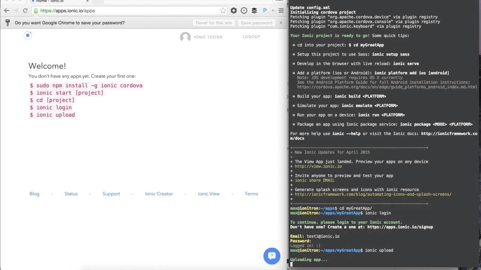Viewport: 481px width, 270px height.
Task: Show hidden extensions via double chevron
Action: click(x=273, y=10)
